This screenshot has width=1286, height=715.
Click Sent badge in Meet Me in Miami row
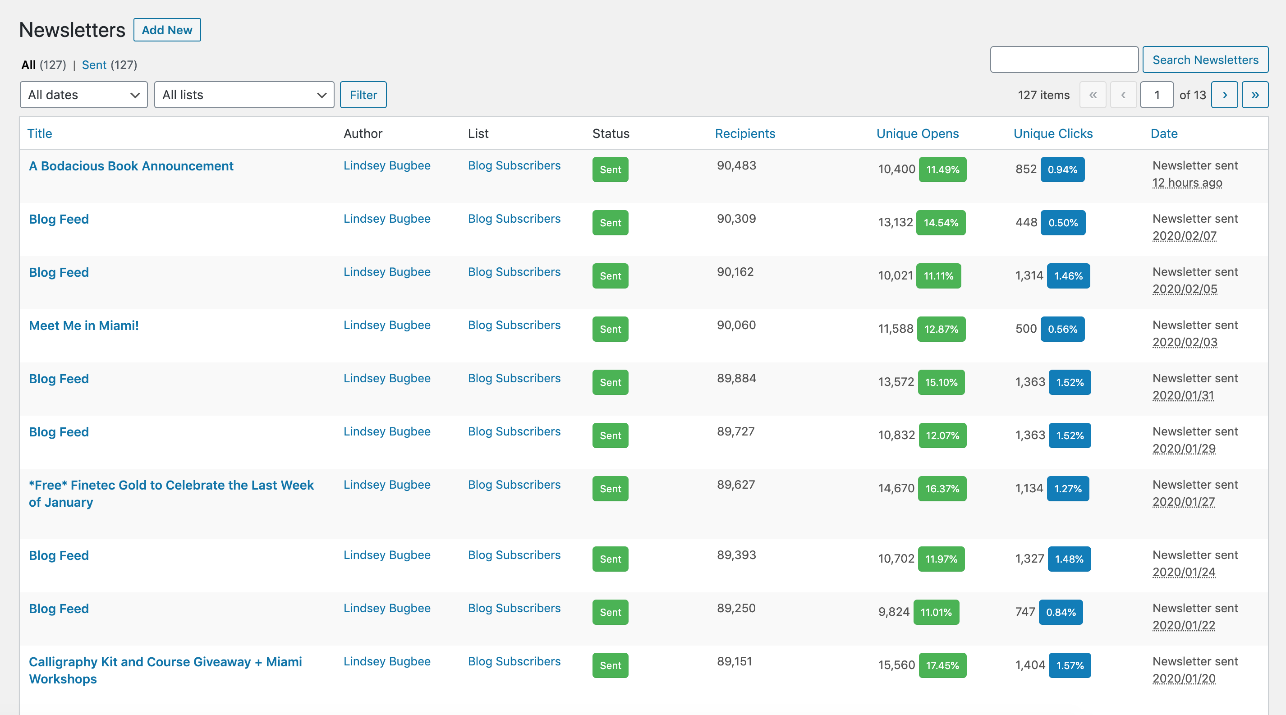(x=610, y=329)
